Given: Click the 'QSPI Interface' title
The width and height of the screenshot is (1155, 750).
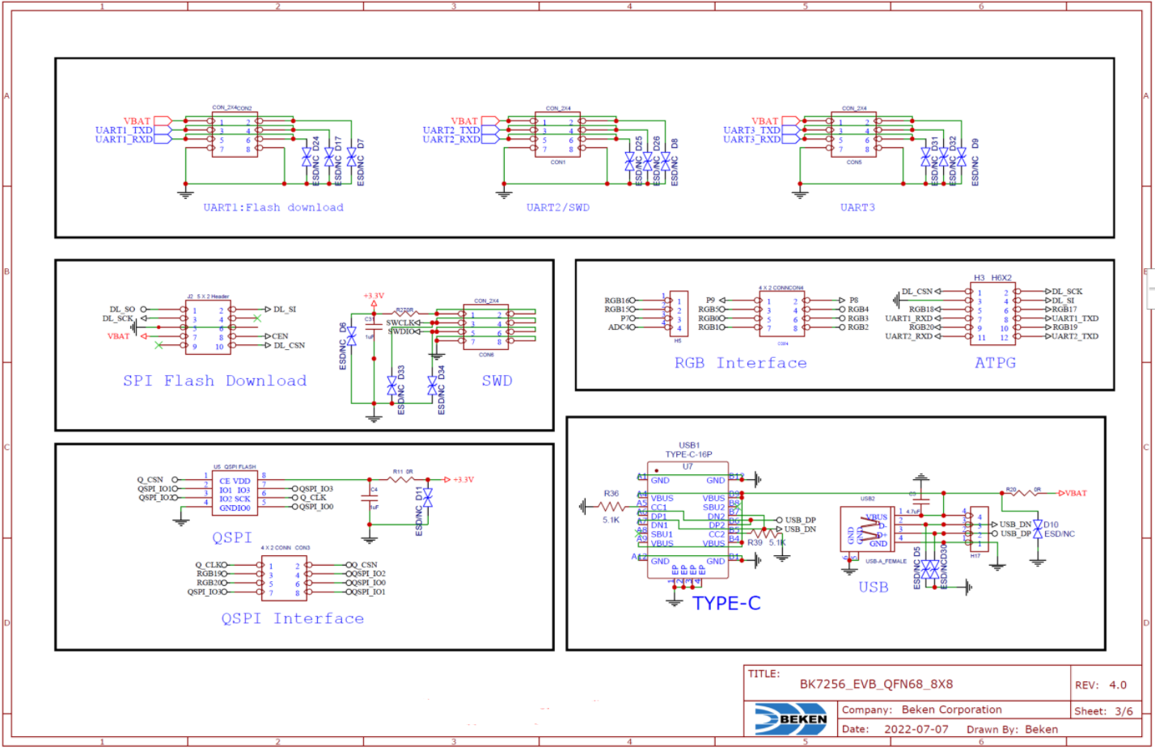Looking at the screenshot, I should 293,618.
